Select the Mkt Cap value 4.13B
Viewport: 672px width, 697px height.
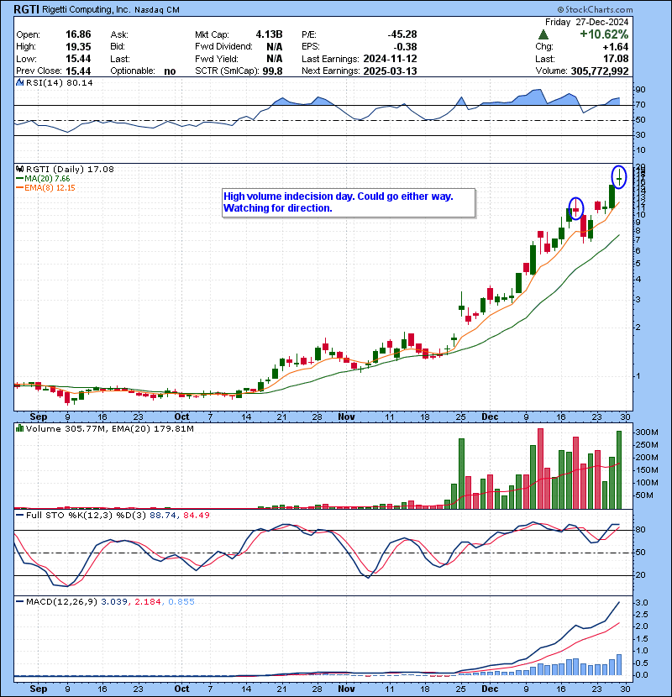pos(269,34)
